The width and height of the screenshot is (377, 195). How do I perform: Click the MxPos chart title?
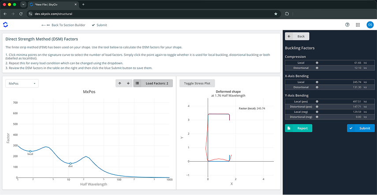[89, 92]
